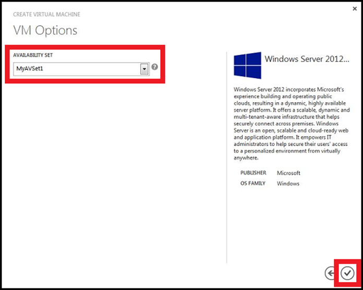The width and height of the screenshot is (363, 290).
Task: Click the checkmark to complete VM creation
Action: coord(347,273)
